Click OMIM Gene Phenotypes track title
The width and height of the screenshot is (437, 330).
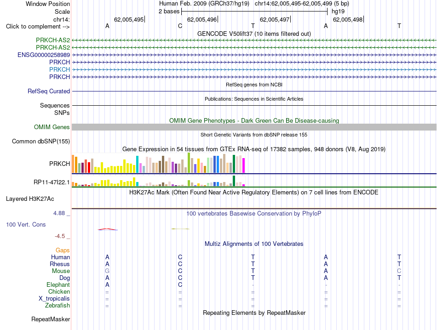pos(254,120)
